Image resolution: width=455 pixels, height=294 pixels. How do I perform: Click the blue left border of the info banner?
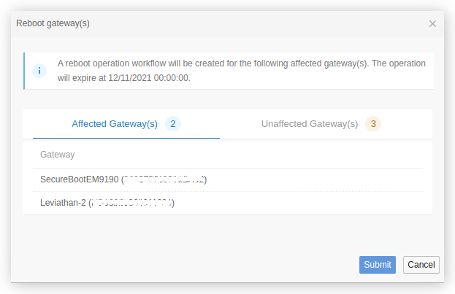tap(24, 71)
